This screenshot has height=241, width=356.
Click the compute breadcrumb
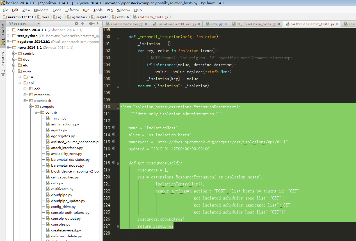point(100,17)
